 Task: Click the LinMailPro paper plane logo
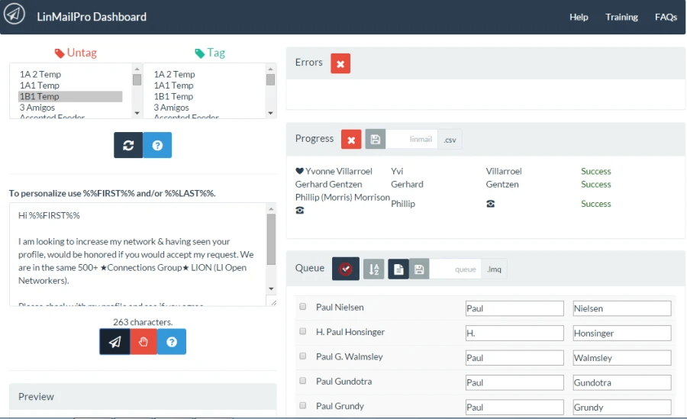14,14
